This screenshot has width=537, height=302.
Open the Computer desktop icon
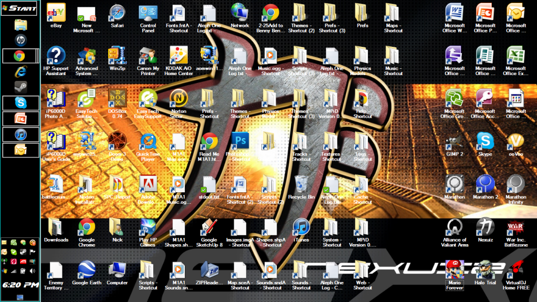117,273
